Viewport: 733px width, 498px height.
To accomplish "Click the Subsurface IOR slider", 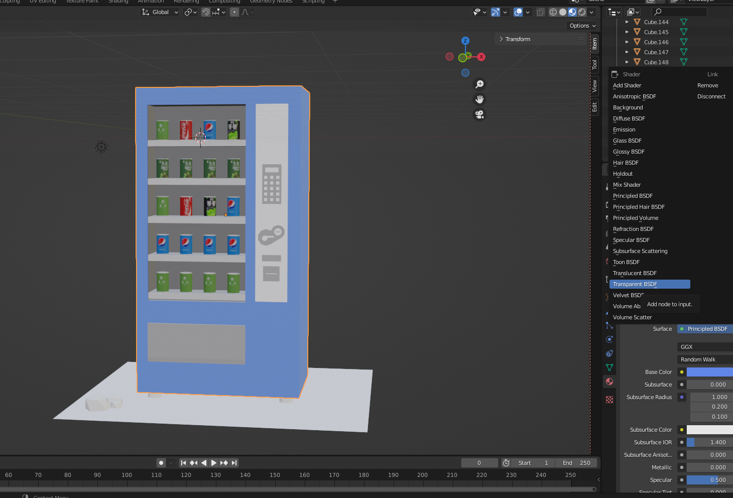I will [x=710, y=442].
